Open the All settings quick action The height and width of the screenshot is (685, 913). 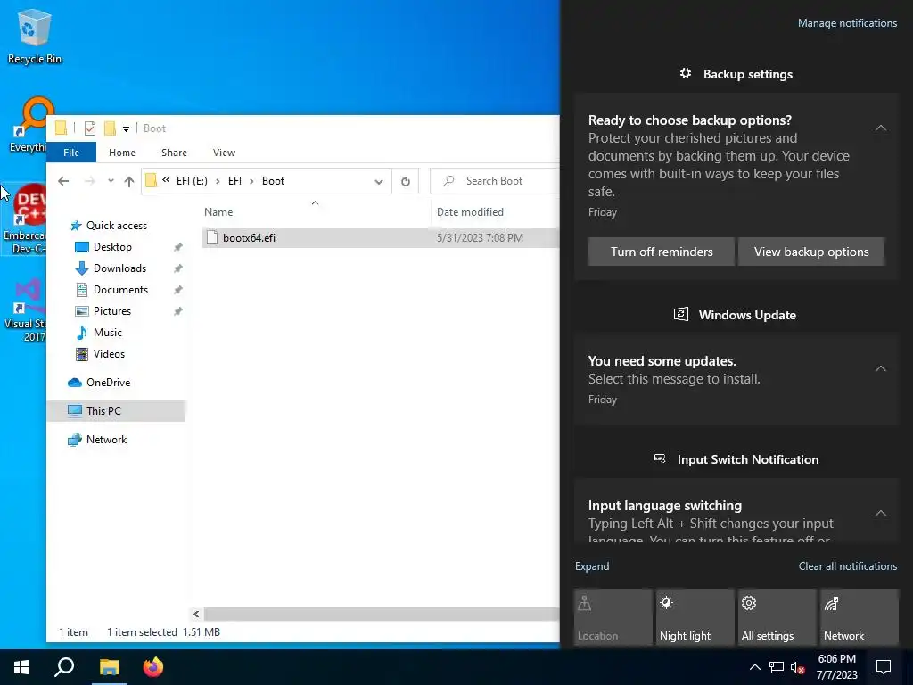(777, 617)
